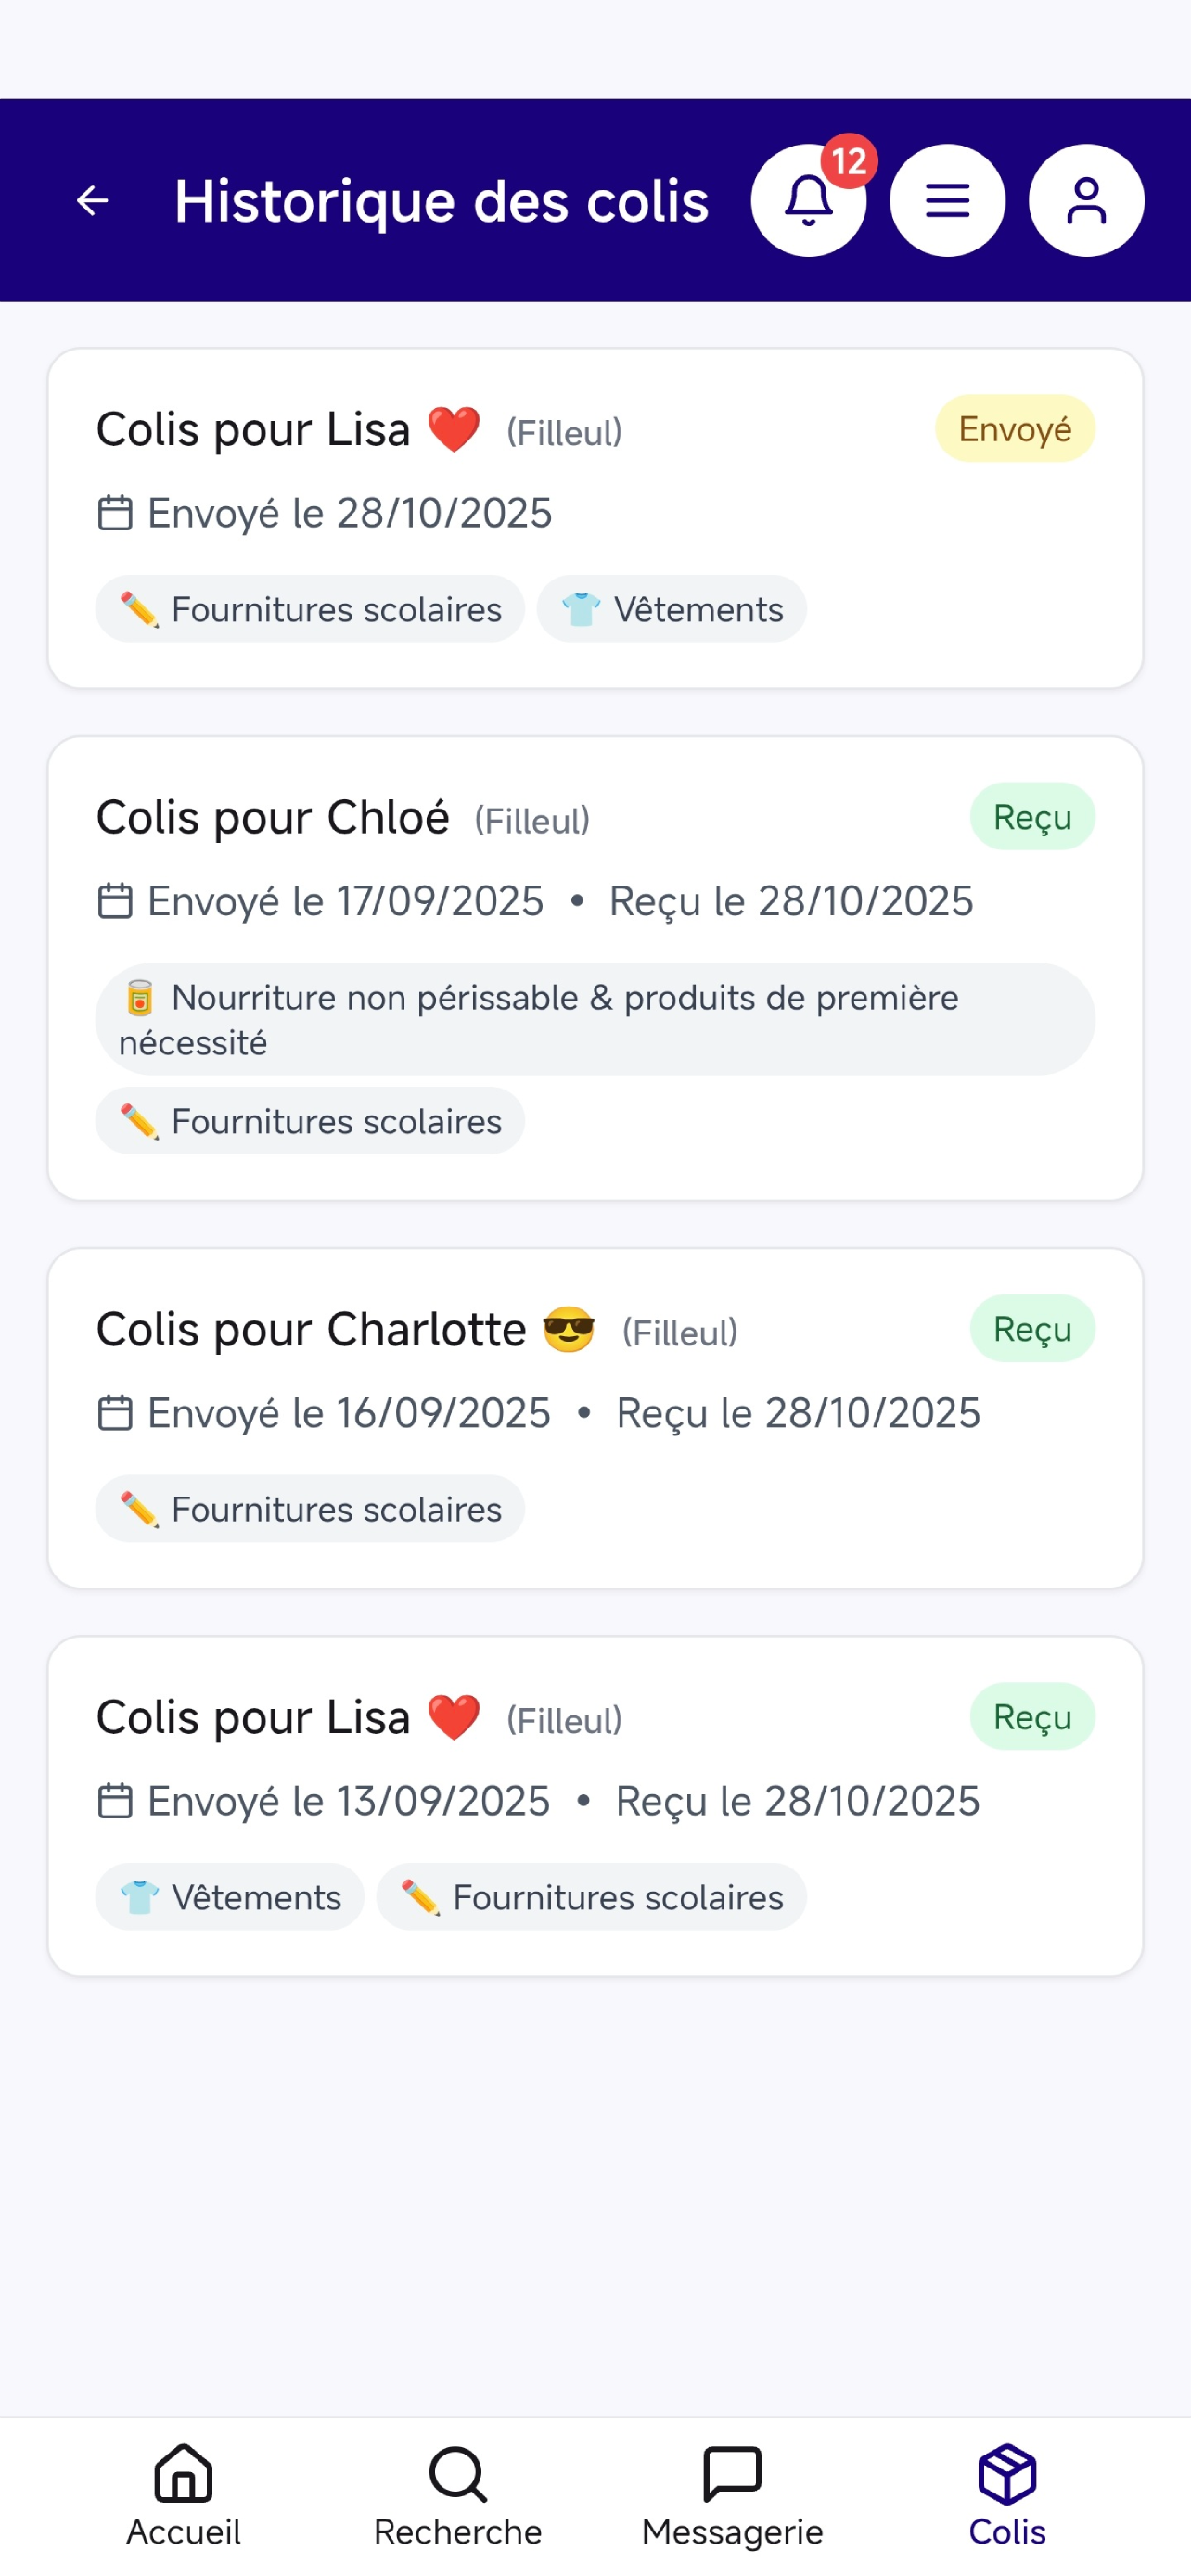The width and height of the screenshot is (1191, 2576).
Task: Open Recherche search tab
Action: (x=458, y=2496)
